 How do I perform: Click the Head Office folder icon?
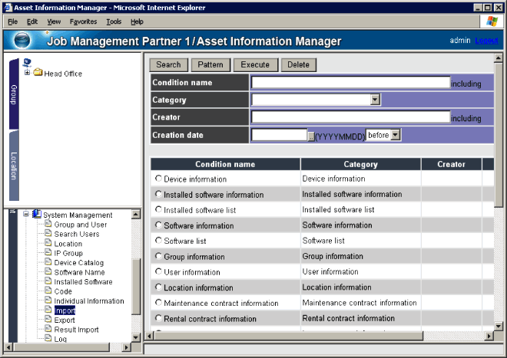38,73
